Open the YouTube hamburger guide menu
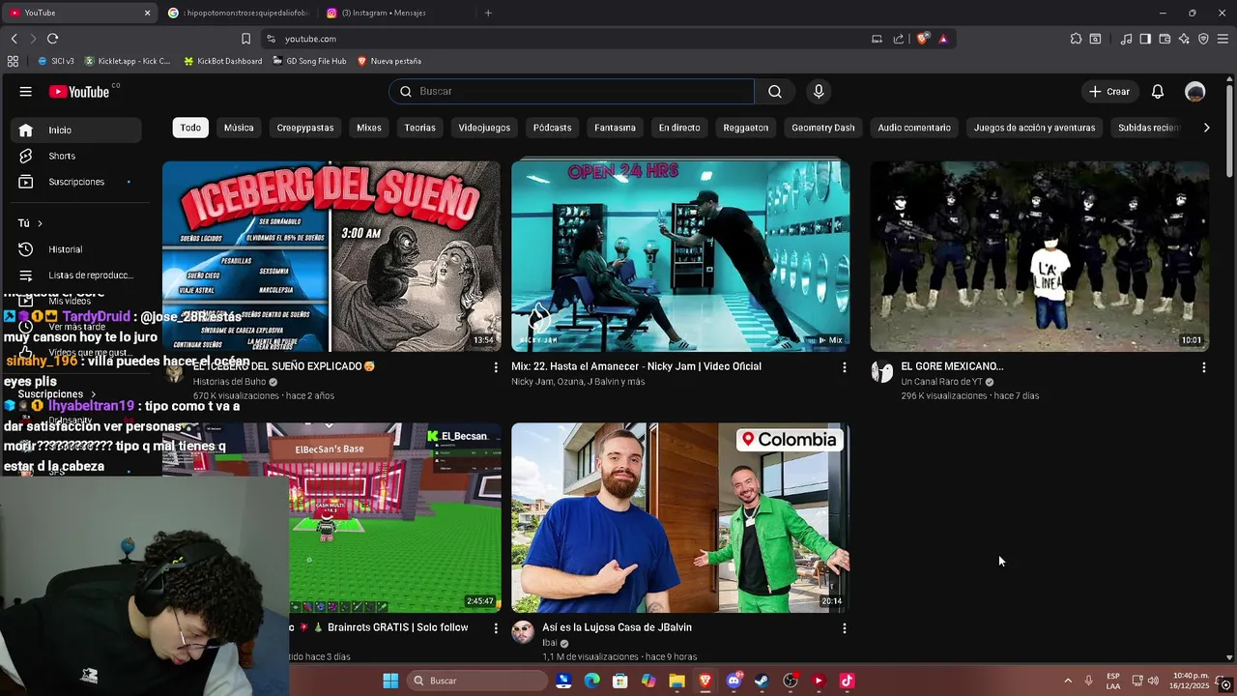Viewport: 1237px width, 696px height. 26,92
